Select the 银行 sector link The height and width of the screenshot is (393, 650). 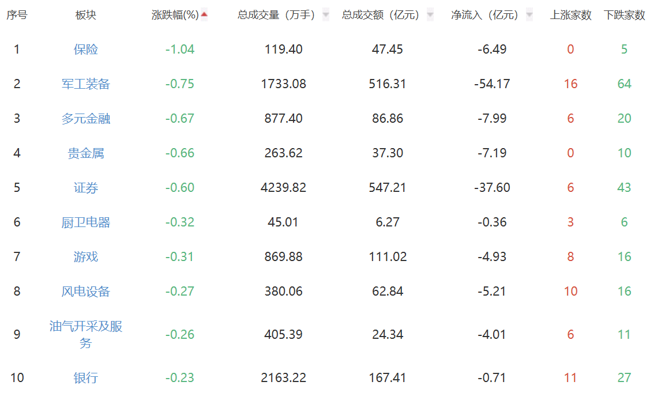[x=86, y=378]
